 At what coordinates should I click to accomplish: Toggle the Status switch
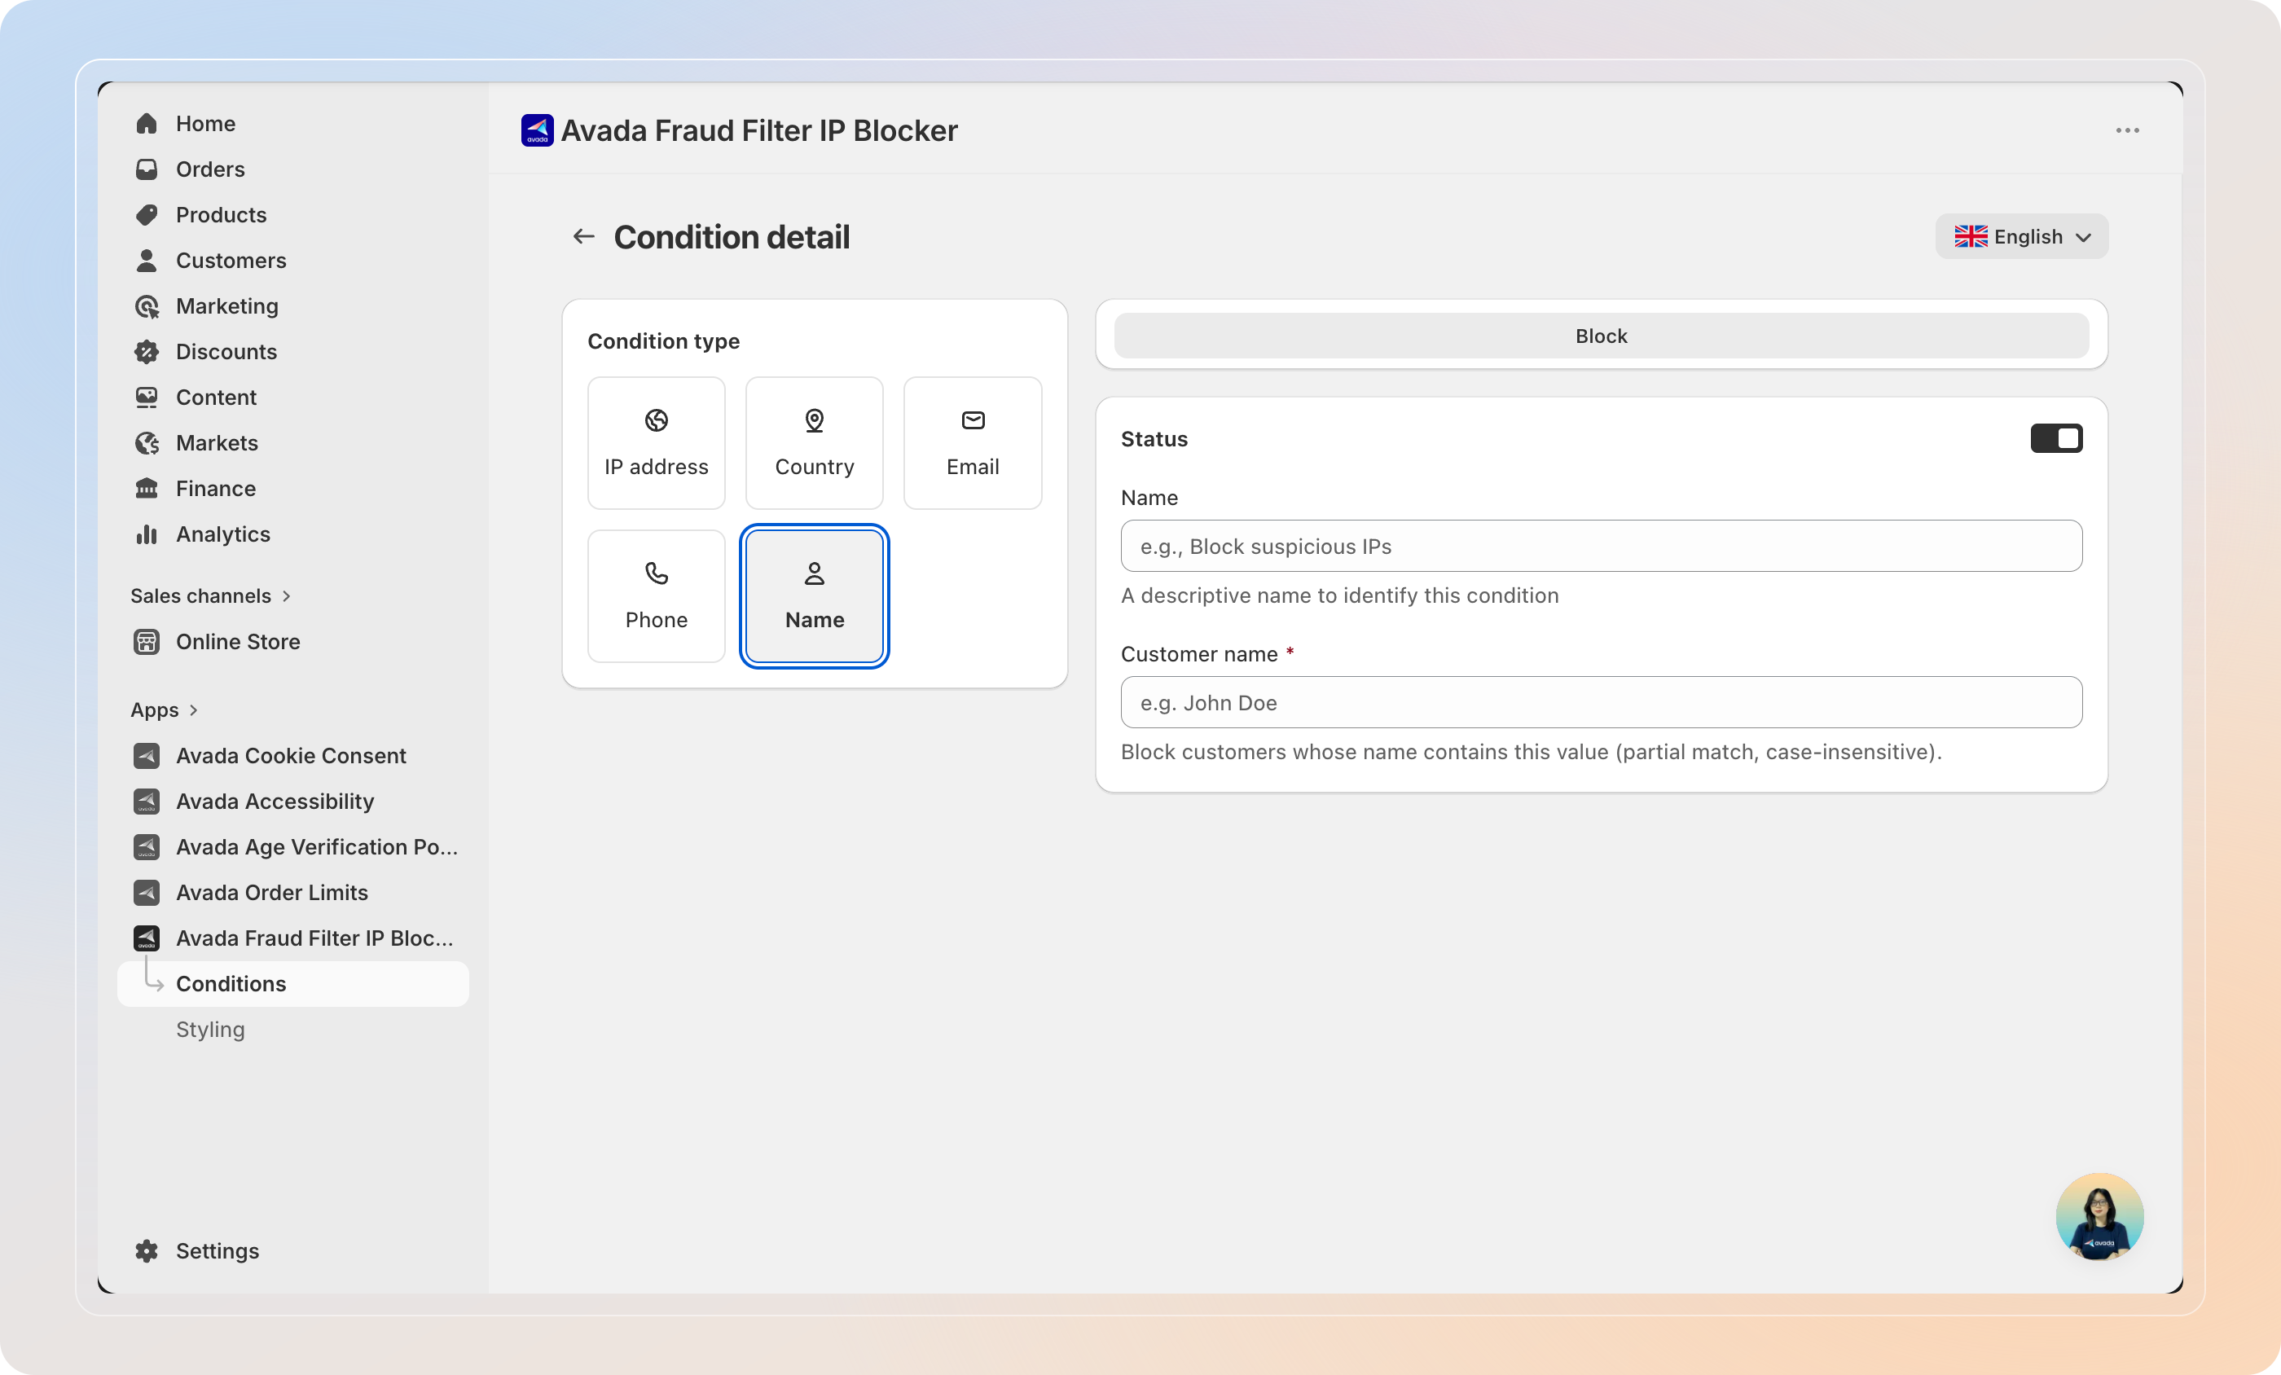pos(2056,439)
